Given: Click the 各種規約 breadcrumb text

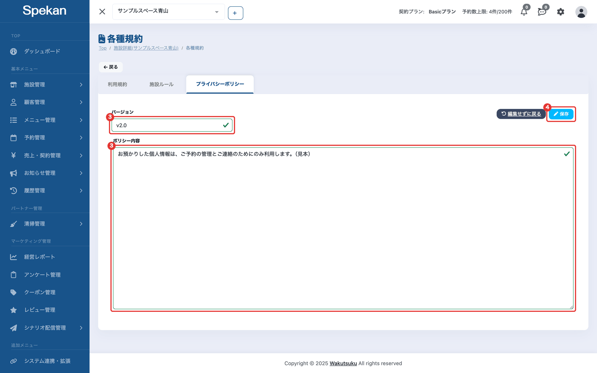Looking at the screenshot, I should pos(195,48).
